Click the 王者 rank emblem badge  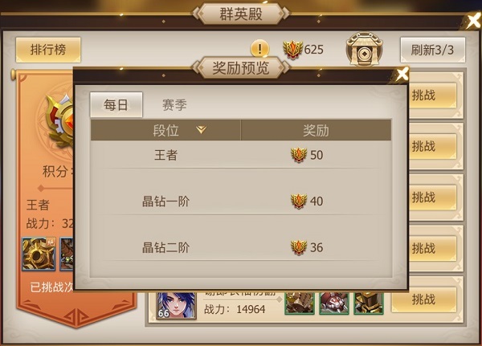[x=59, y=120]
